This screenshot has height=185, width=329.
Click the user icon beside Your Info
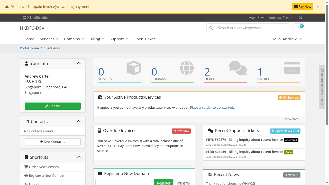pyautogui.click(x=26, y=63)
